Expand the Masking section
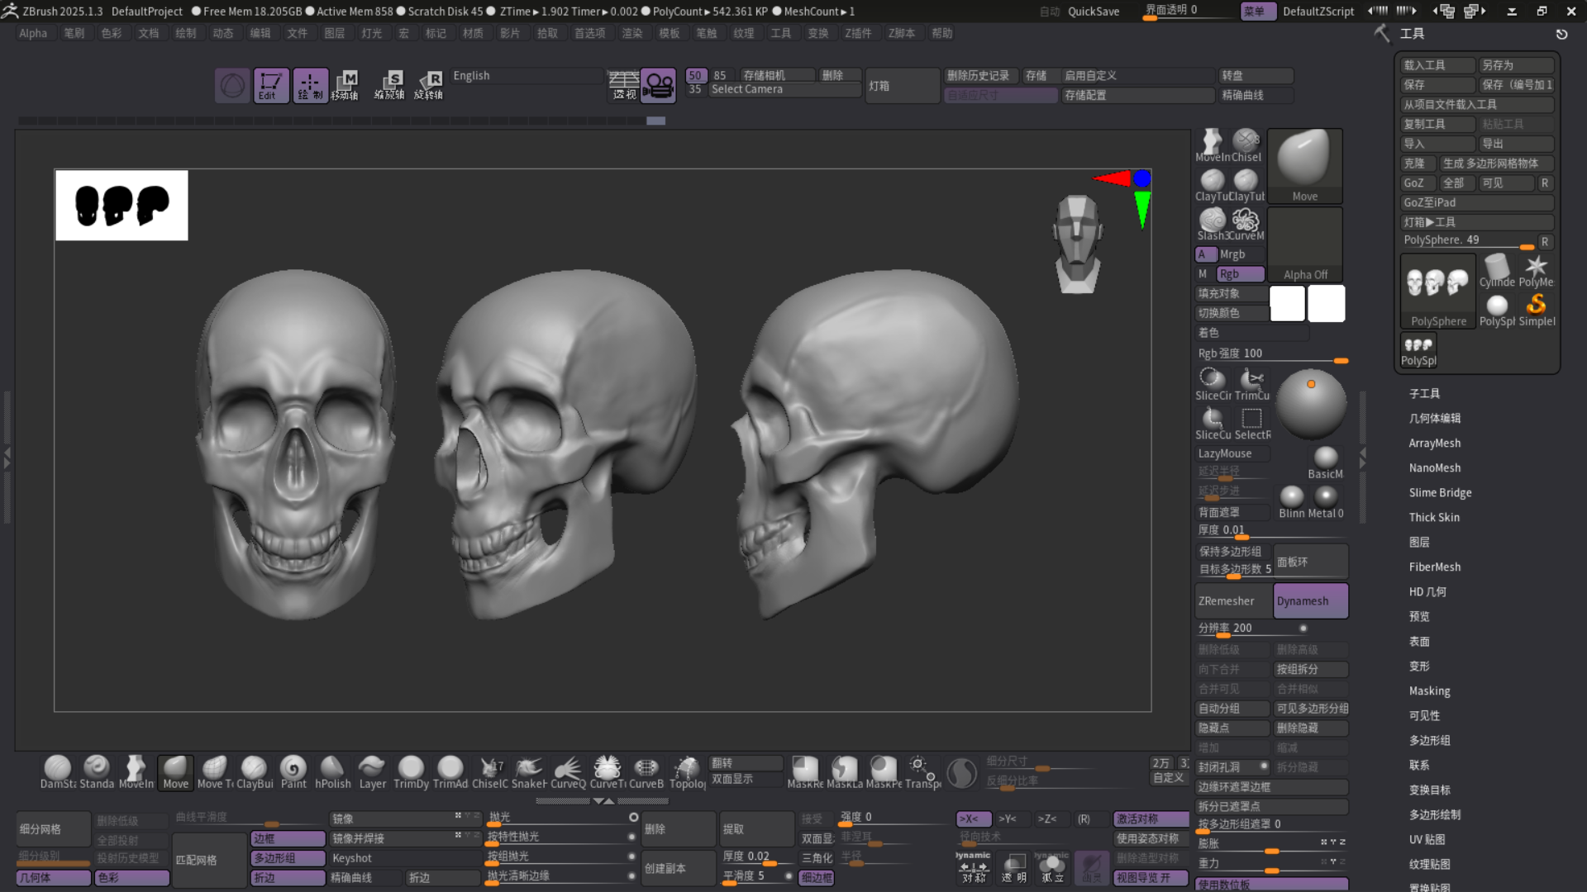This screenshot has width=1587, height=892. click(x=1430, y=690)
